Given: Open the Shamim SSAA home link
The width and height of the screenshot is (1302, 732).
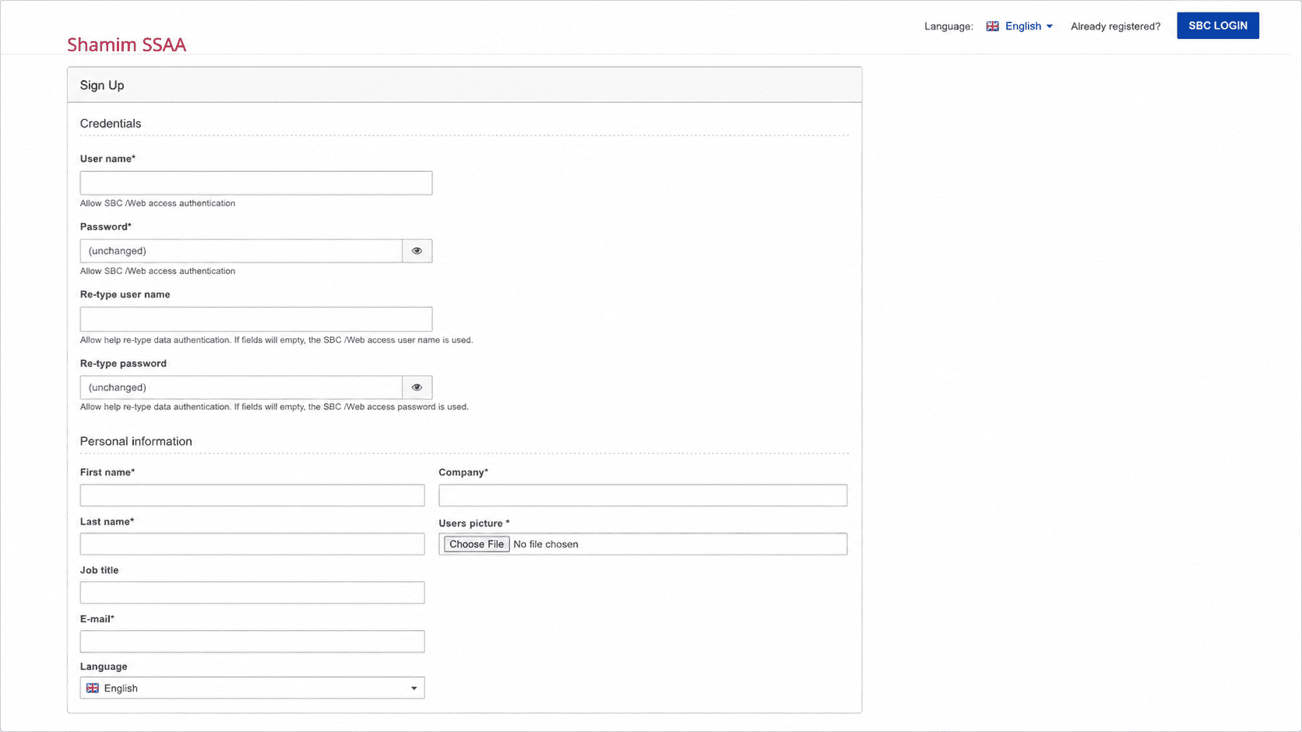Looking at the screenshot, I should (126, 44).
